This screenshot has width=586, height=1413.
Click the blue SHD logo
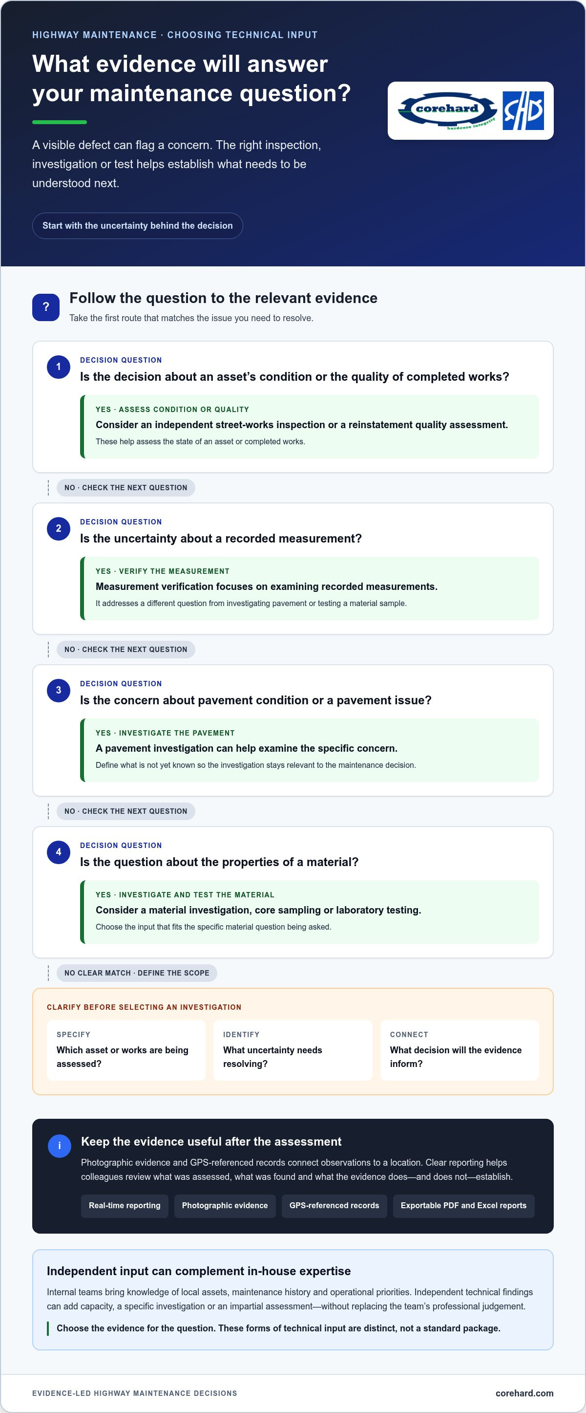click(523, 111)
